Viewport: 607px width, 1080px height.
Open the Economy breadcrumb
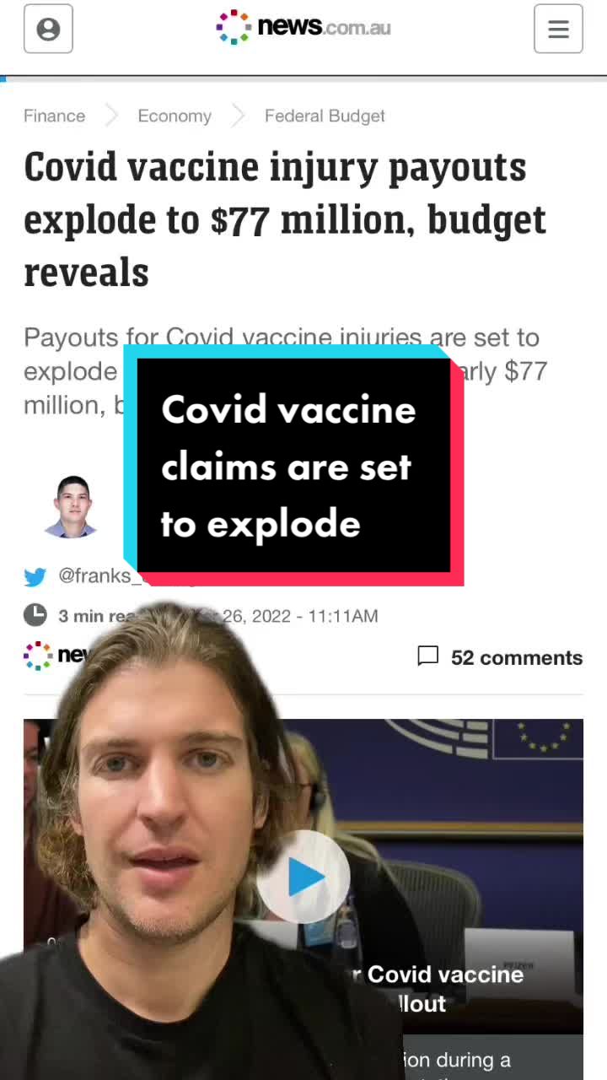[175, 116]
